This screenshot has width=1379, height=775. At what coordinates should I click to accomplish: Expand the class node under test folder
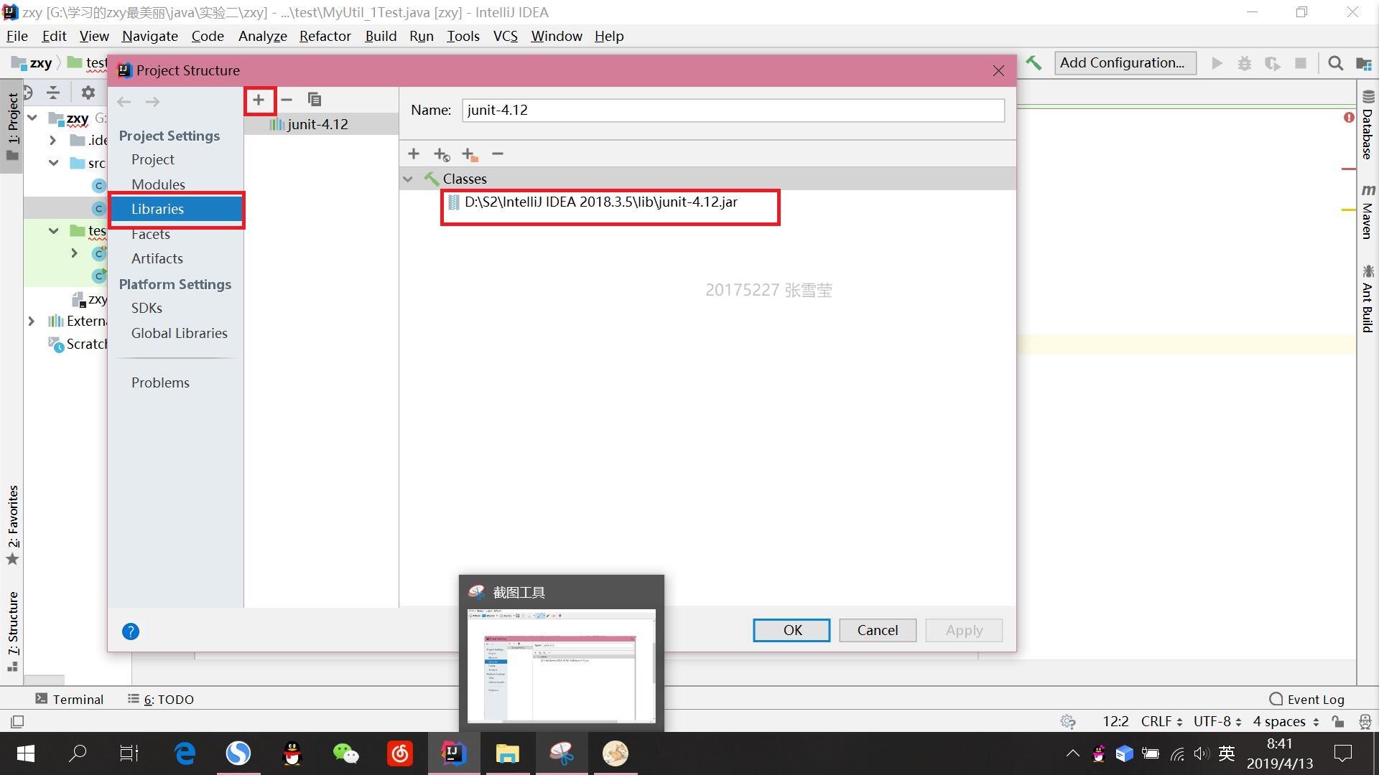[x=74, y=253]
